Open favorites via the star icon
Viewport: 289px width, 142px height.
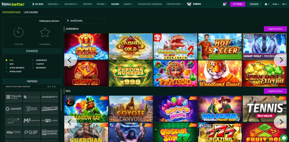tap(45, 33)
